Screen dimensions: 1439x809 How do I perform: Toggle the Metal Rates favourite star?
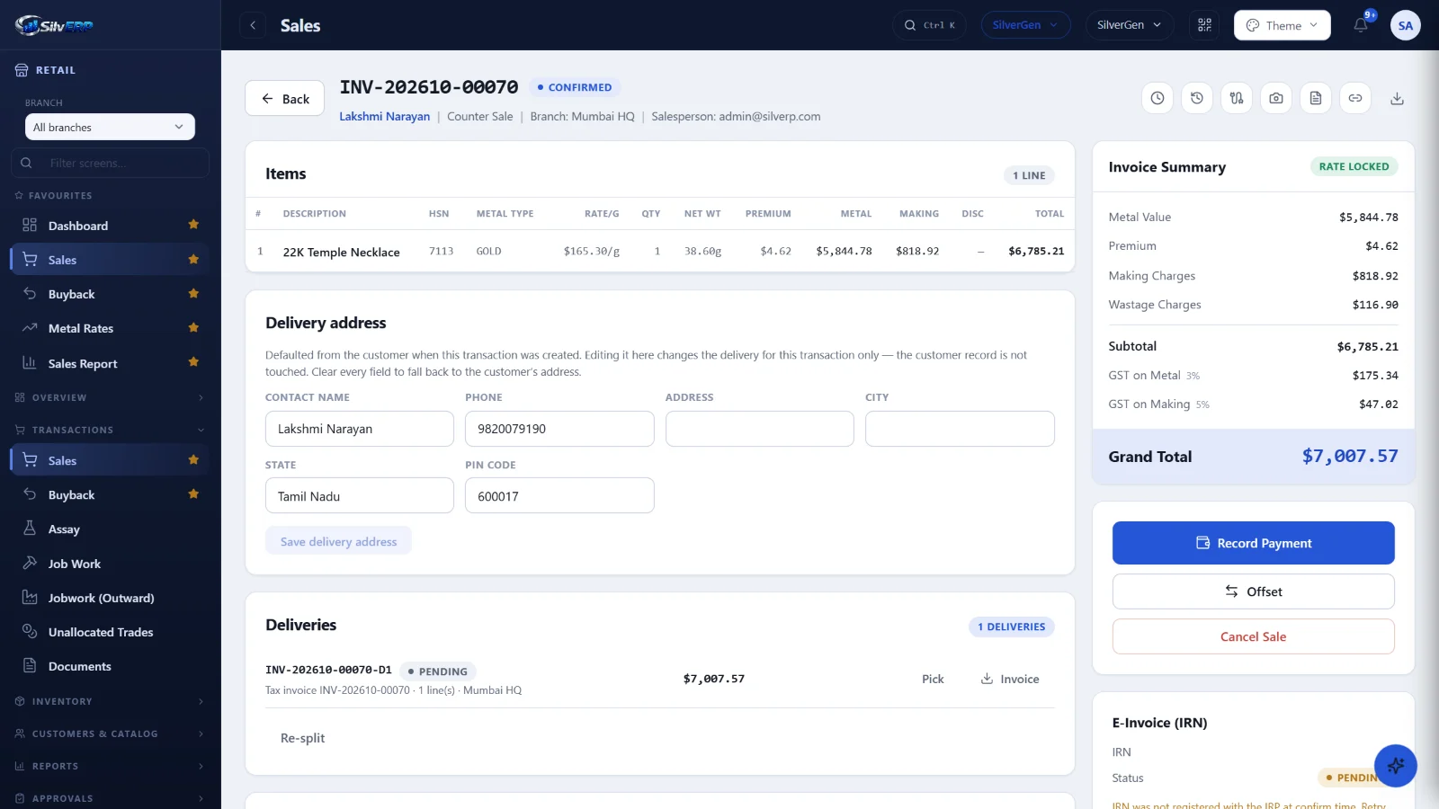click(x=192, y=328)
